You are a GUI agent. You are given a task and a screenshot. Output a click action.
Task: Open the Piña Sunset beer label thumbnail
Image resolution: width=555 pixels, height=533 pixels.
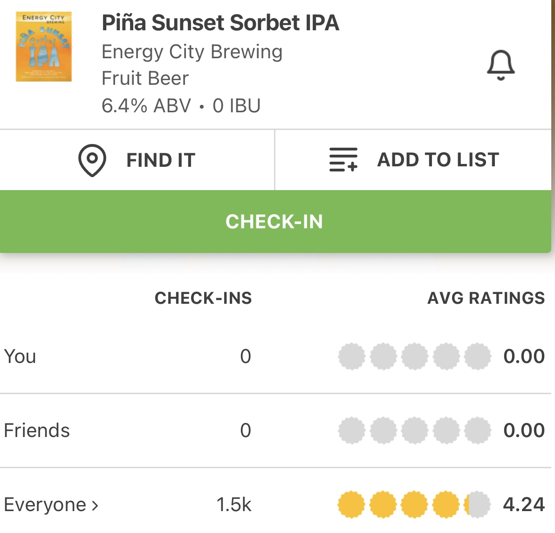tap(44, 47)
